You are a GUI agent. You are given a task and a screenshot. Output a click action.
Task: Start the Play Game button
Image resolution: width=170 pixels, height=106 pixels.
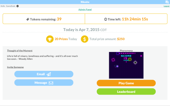pyautogui.click(x=126, y=83)
